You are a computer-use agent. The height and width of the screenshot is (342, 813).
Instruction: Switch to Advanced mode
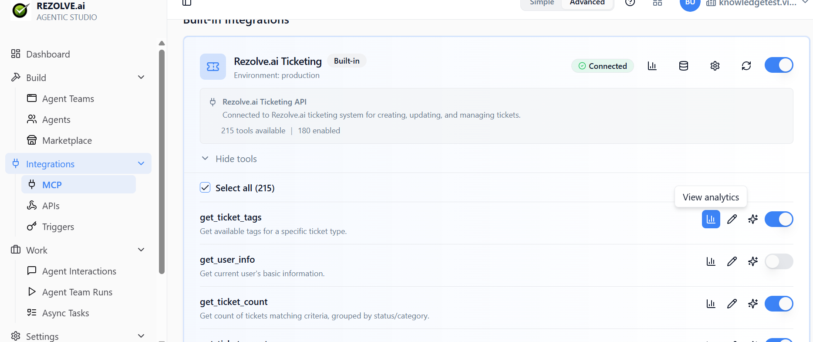587,3
